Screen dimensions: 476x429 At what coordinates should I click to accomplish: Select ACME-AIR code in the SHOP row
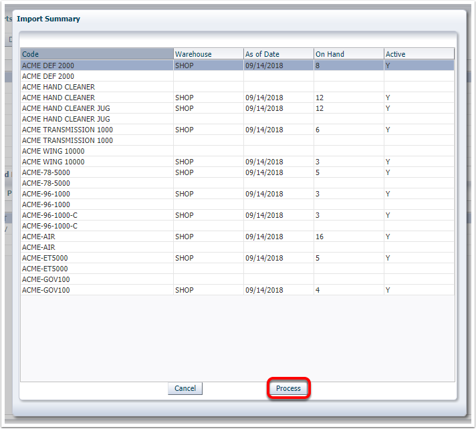[97, 237]
